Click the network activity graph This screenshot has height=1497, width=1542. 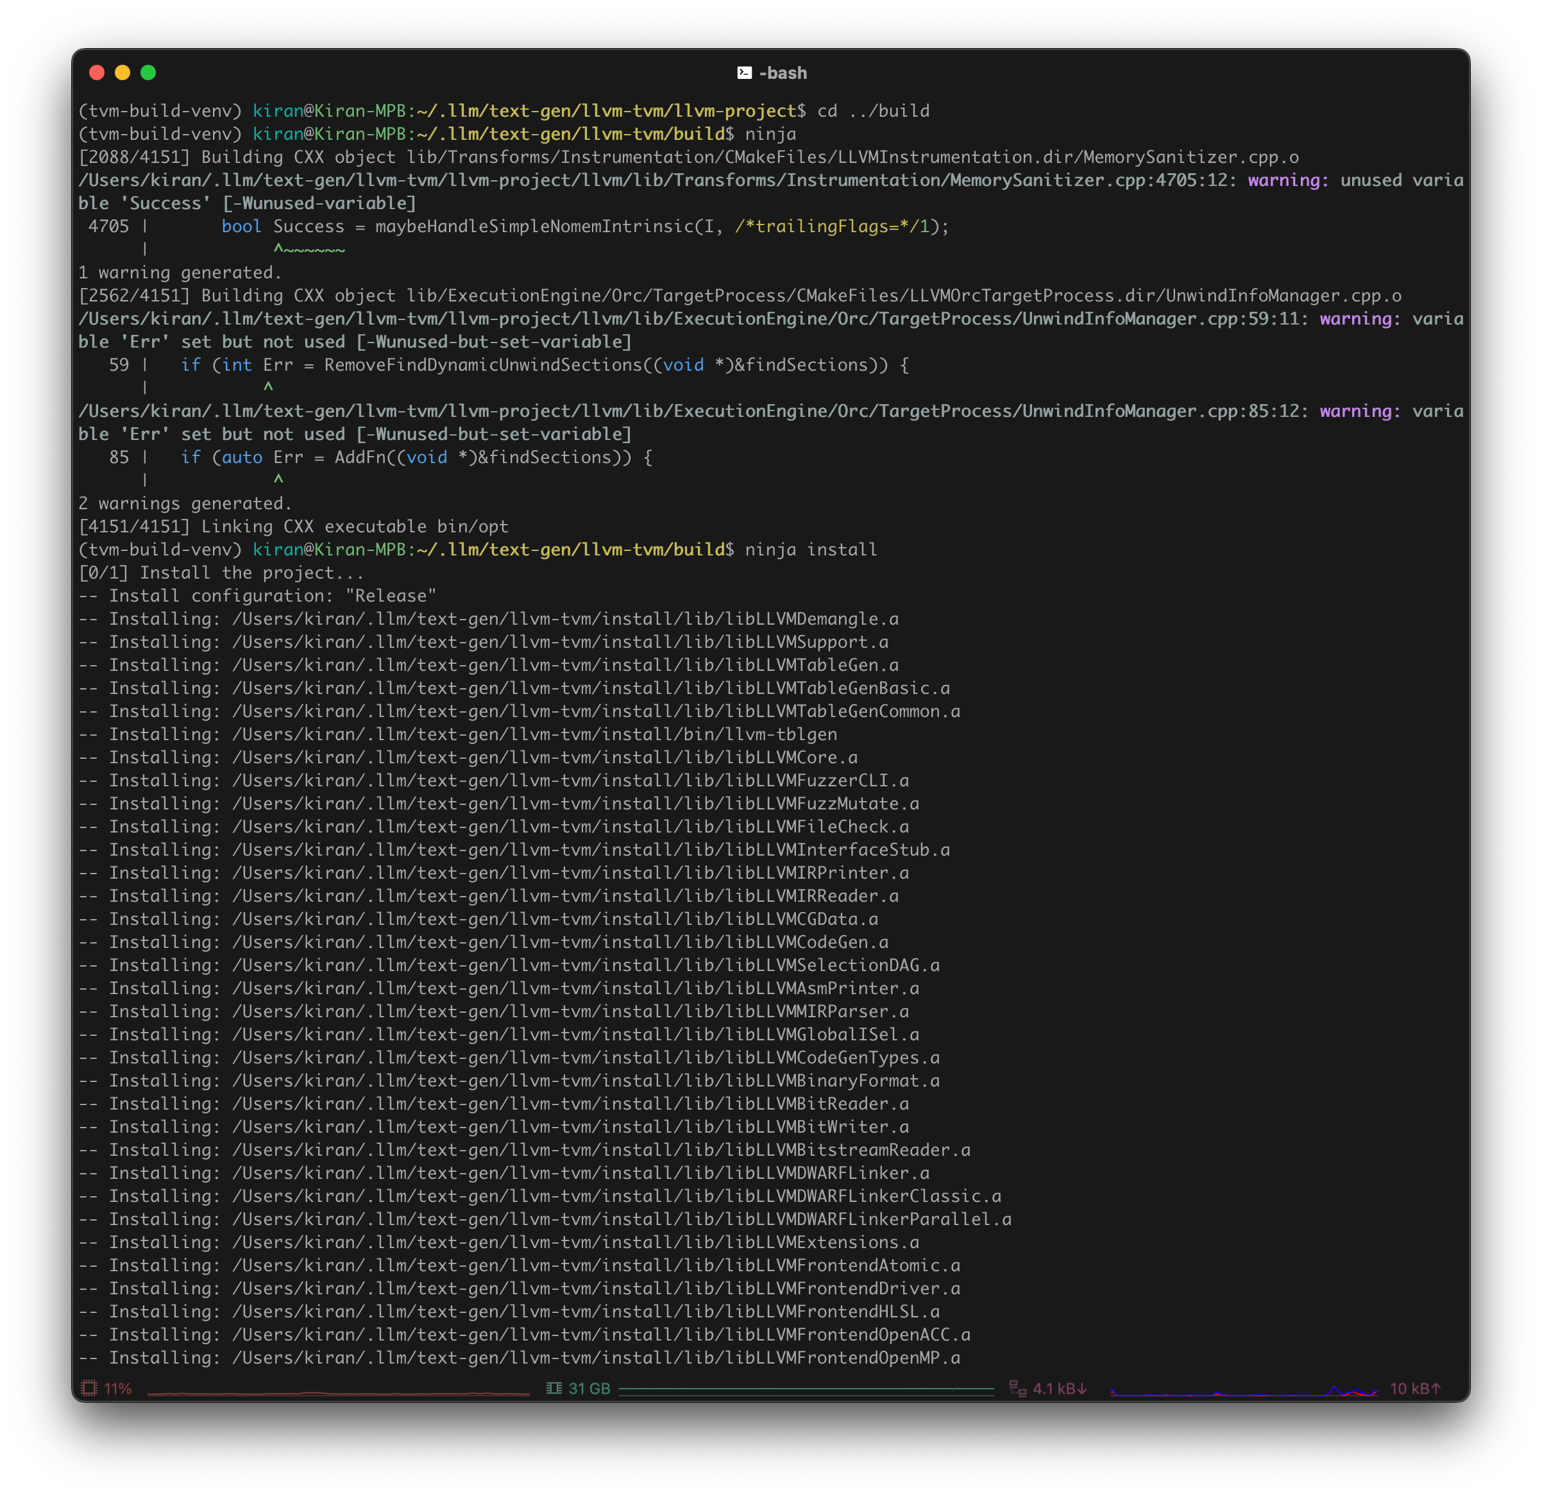(1244, 1391)
